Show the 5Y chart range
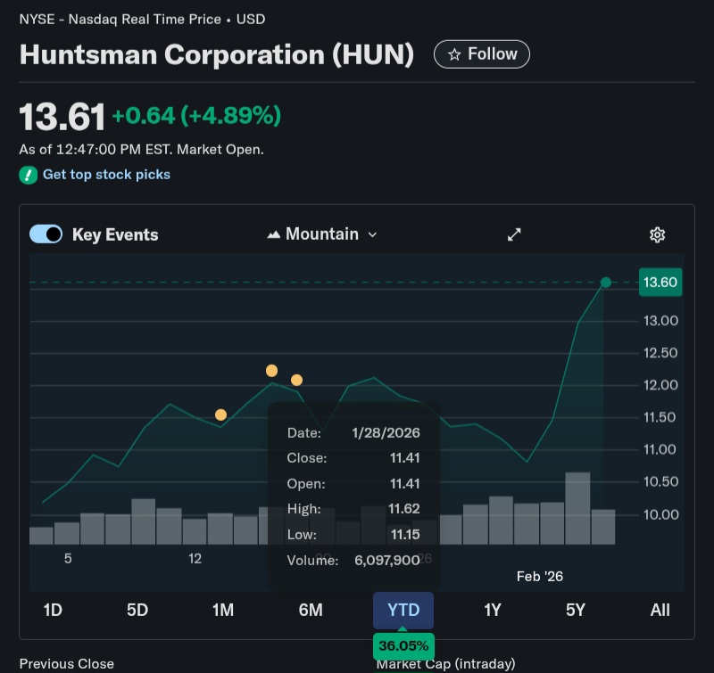The width and height of the screenshot is (714, 673). [x=575, y=610]
